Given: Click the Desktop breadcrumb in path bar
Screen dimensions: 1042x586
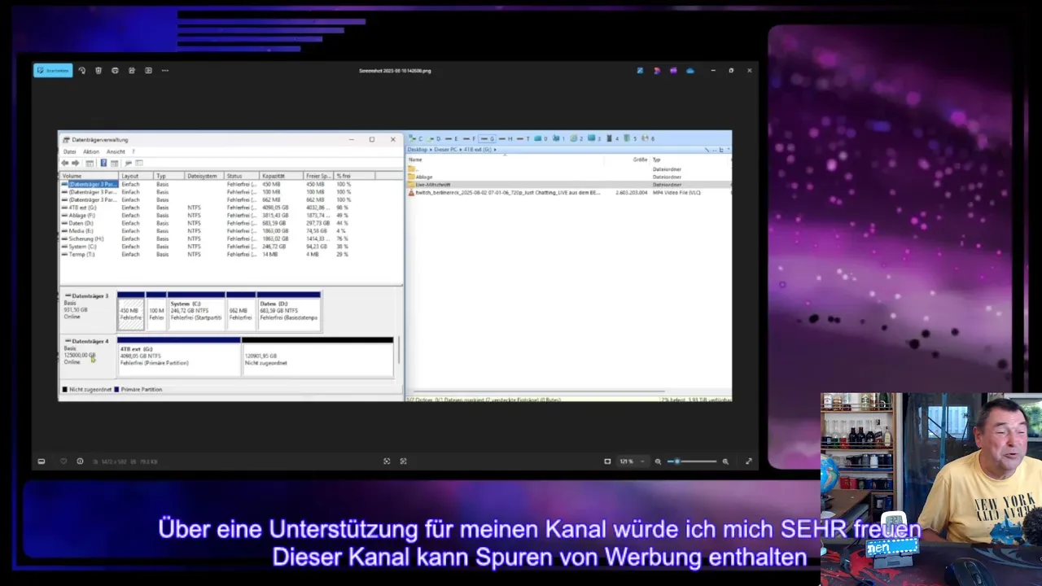Looking at the screenshot, I should tap(418, 150).
